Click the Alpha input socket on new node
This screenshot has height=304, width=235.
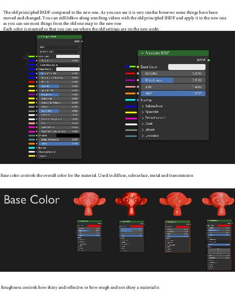(x=138, y=93)
